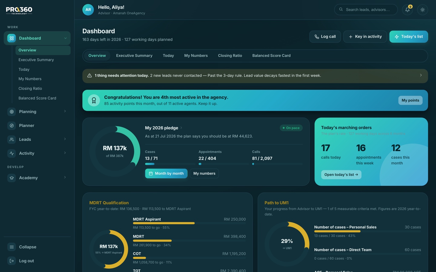Image resolution: width=436 pixels, height=272 pixels.
Task: Click the On pace status badge
Action: [x=291, y=128]
